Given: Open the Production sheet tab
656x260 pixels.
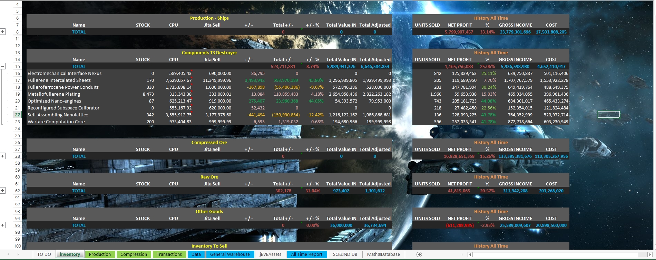Looking at the screenshot, I should (100, 254).
